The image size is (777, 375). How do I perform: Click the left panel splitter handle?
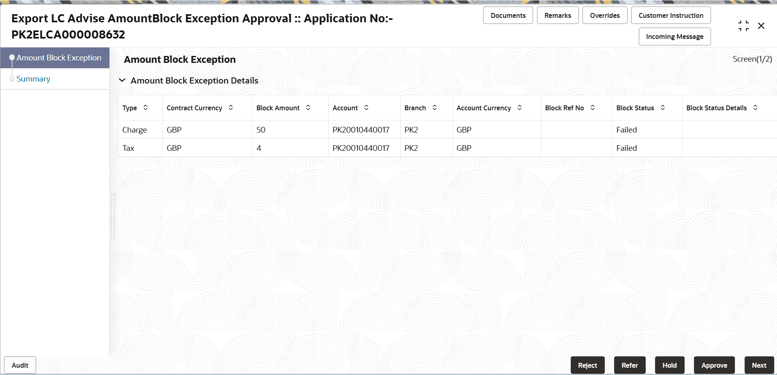(x=113, y=216)
